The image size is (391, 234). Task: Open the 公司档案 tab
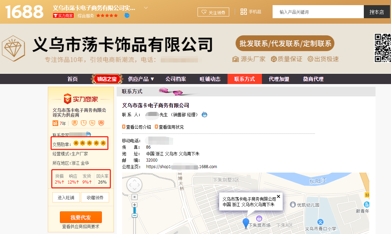click(x=176, y=79)
